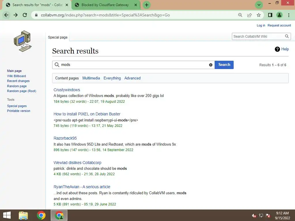Click the network tray icon

click(x=261, y=216)
